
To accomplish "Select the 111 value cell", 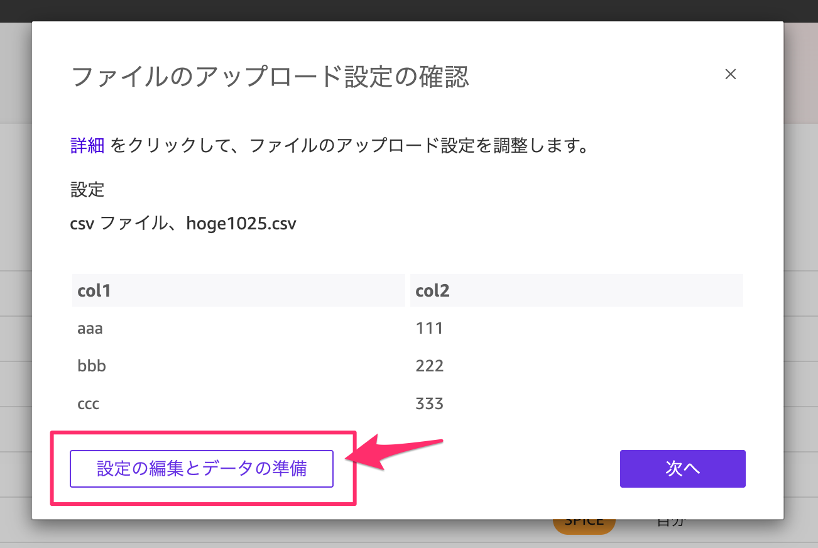I will pos(429,328).
